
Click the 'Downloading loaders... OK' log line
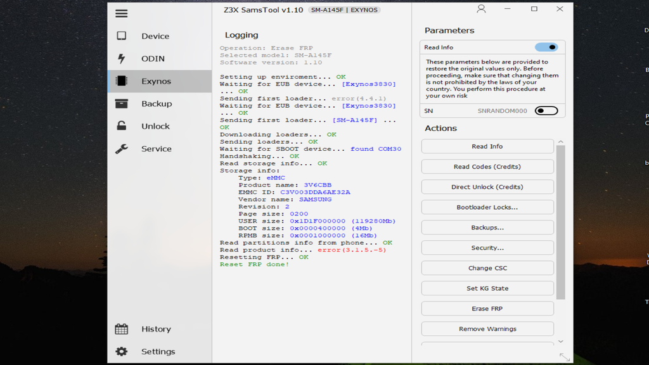(278, 134)
